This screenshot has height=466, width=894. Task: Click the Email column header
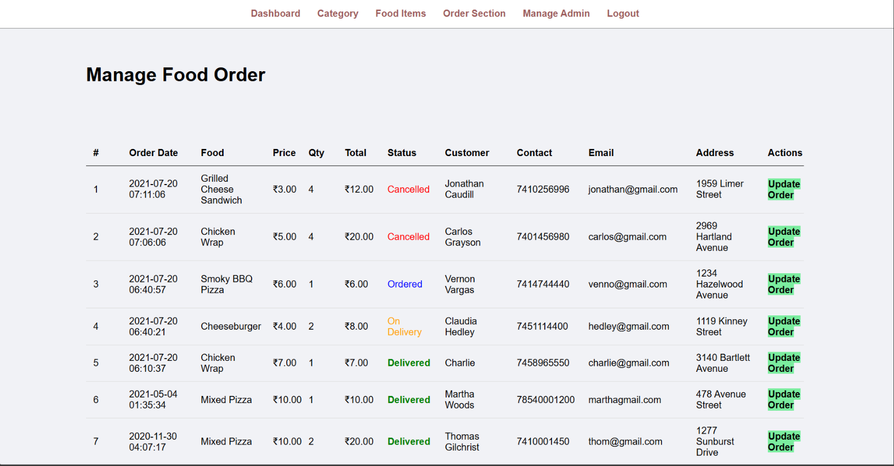601,153
